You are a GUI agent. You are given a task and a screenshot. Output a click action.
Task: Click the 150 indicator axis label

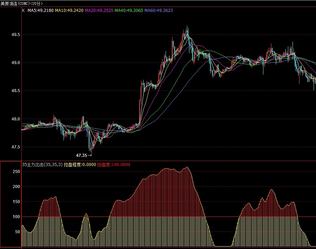point(16,201)
